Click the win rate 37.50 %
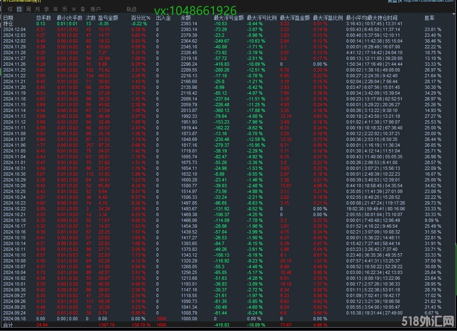The height and width of the screenshot is (331, 457). tap(433, 261)
